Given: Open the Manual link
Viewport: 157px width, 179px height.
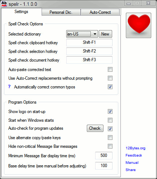Looking at the screenshot, I should click(132, 163).
